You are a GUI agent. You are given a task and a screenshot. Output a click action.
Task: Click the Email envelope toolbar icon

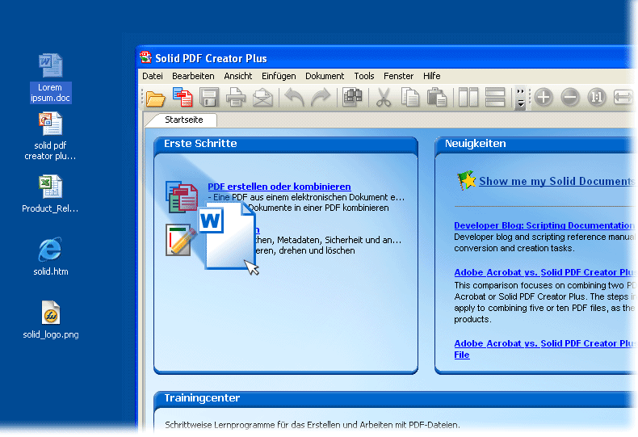262,99
